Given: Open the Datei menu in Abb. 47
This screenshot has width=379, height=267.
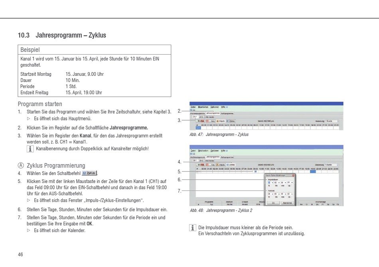Looking at the screenshot, I should pyautogui.click(x=193, y=107).
